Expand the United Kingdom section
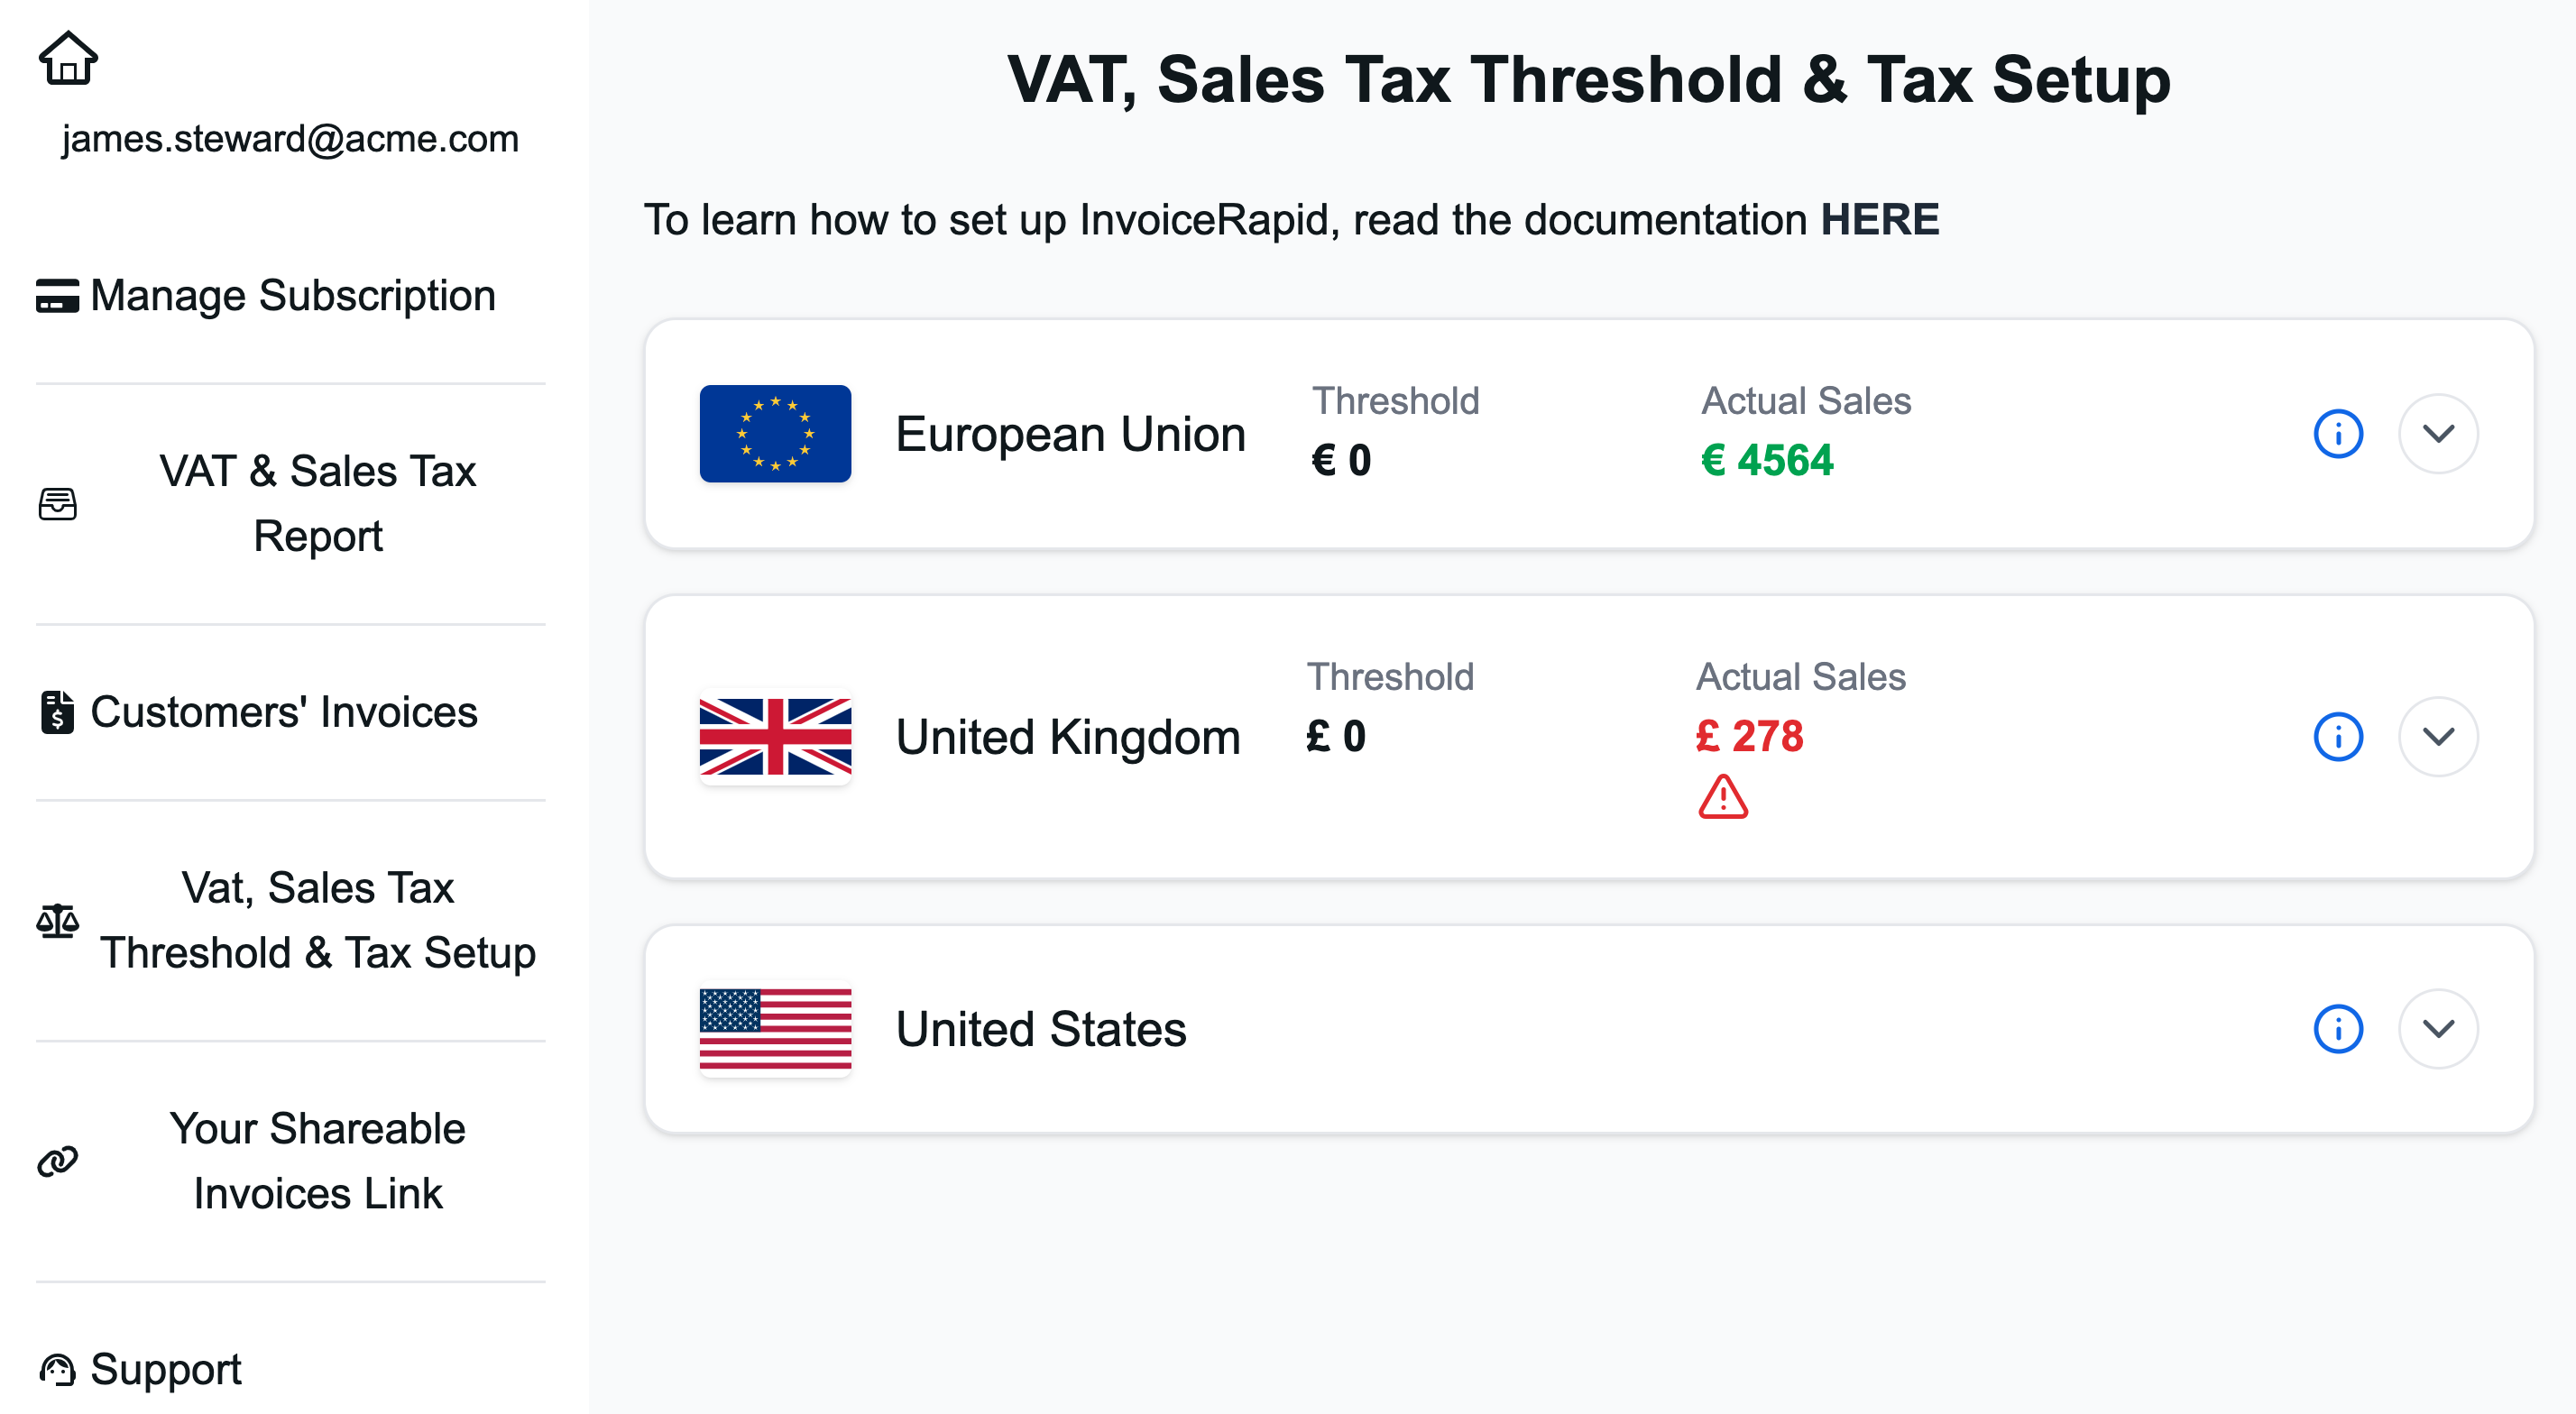 2438,737
